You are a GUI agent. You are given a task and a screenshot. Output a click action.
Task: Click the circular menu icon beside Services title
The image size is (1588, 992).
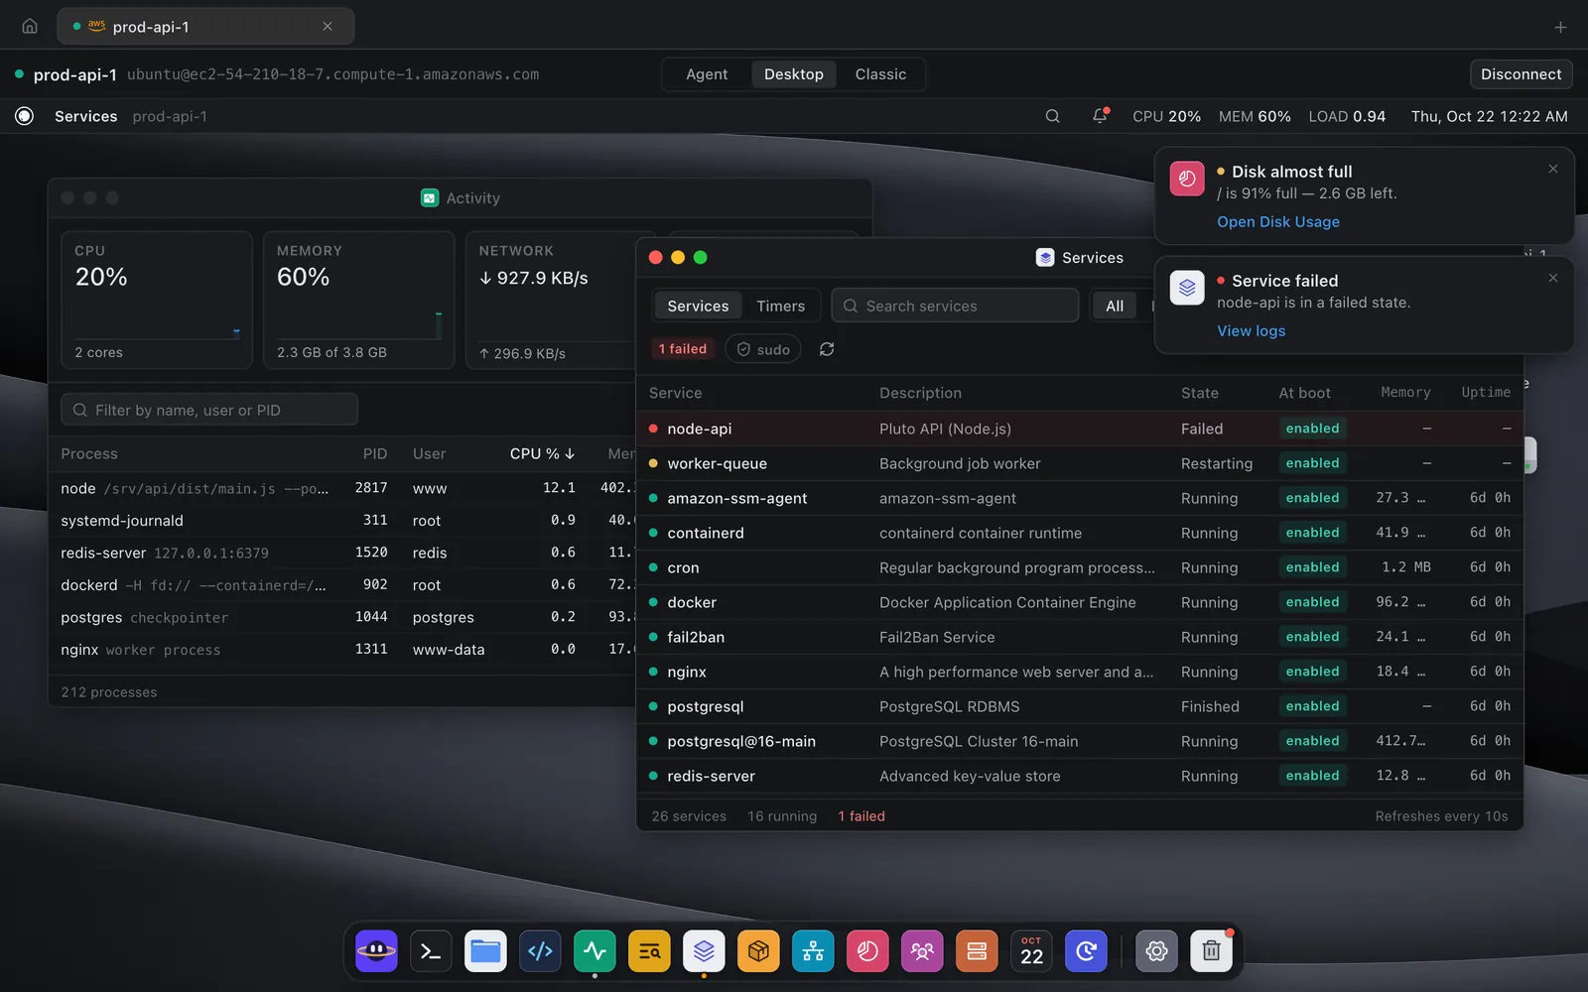25,116
